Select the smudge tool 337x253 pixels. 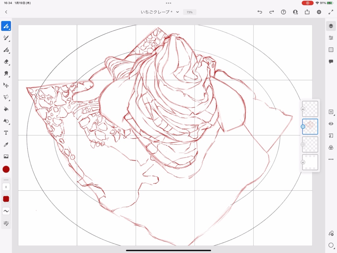point(6,73)
